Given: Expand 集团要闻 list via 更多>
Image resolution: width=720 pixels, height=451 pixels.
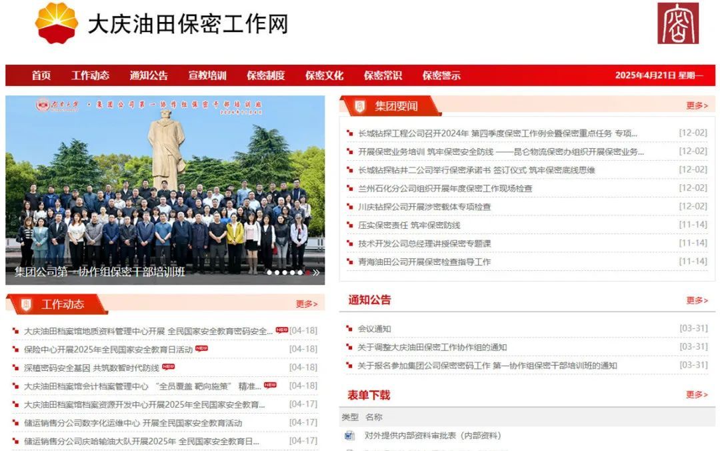Looking at the screenshot, I should coord(697,105).
